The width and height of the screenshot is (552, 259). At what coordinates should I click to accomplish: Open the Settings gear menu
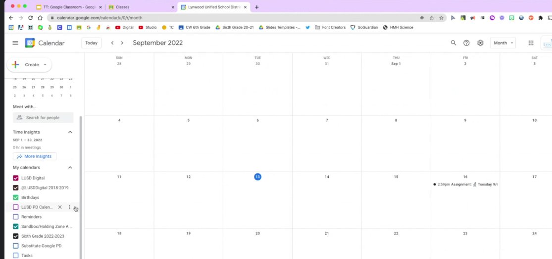480,43
